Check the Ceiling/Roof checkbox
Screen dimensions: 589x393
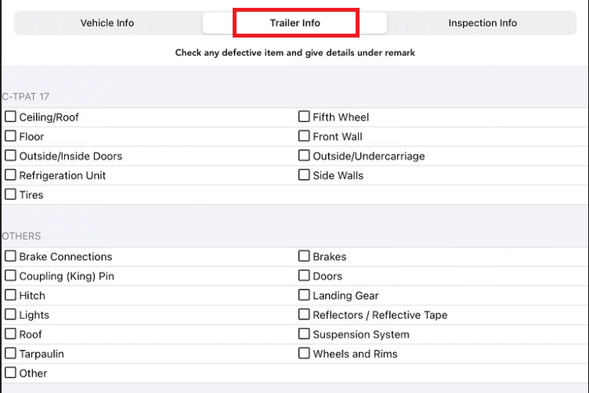pyautogui.click(x=11, y=117)
